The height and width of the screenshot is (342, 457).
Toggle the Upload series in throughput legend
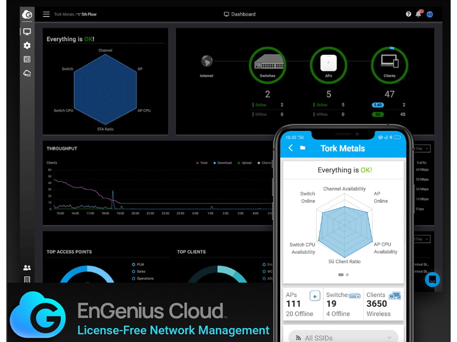coord(244,163)
